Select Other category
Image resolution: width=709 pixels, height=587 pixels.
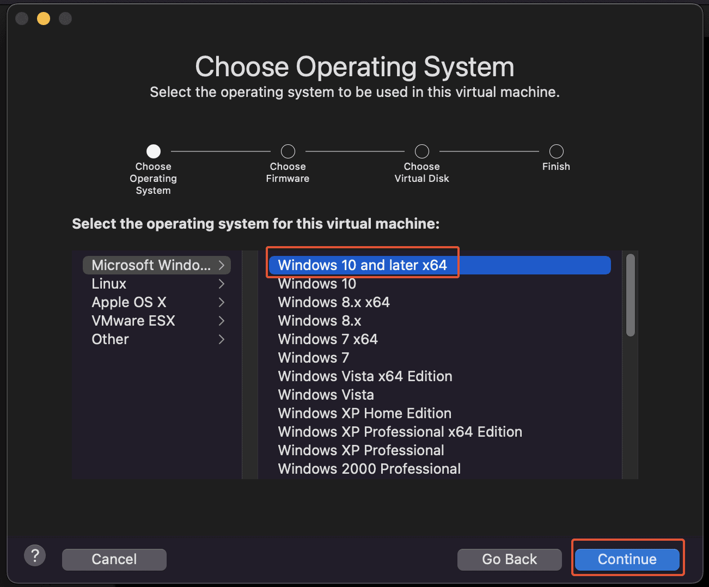[x=157, y=339]
